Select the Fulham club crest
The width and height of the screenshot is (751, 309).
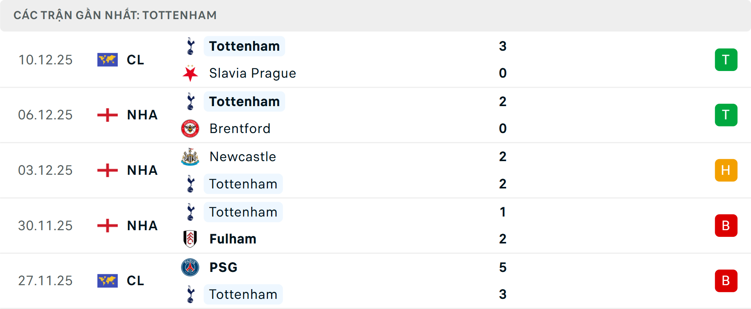pos(190,239)
